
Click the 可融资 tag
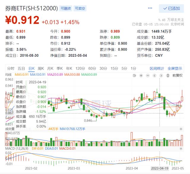66,8
